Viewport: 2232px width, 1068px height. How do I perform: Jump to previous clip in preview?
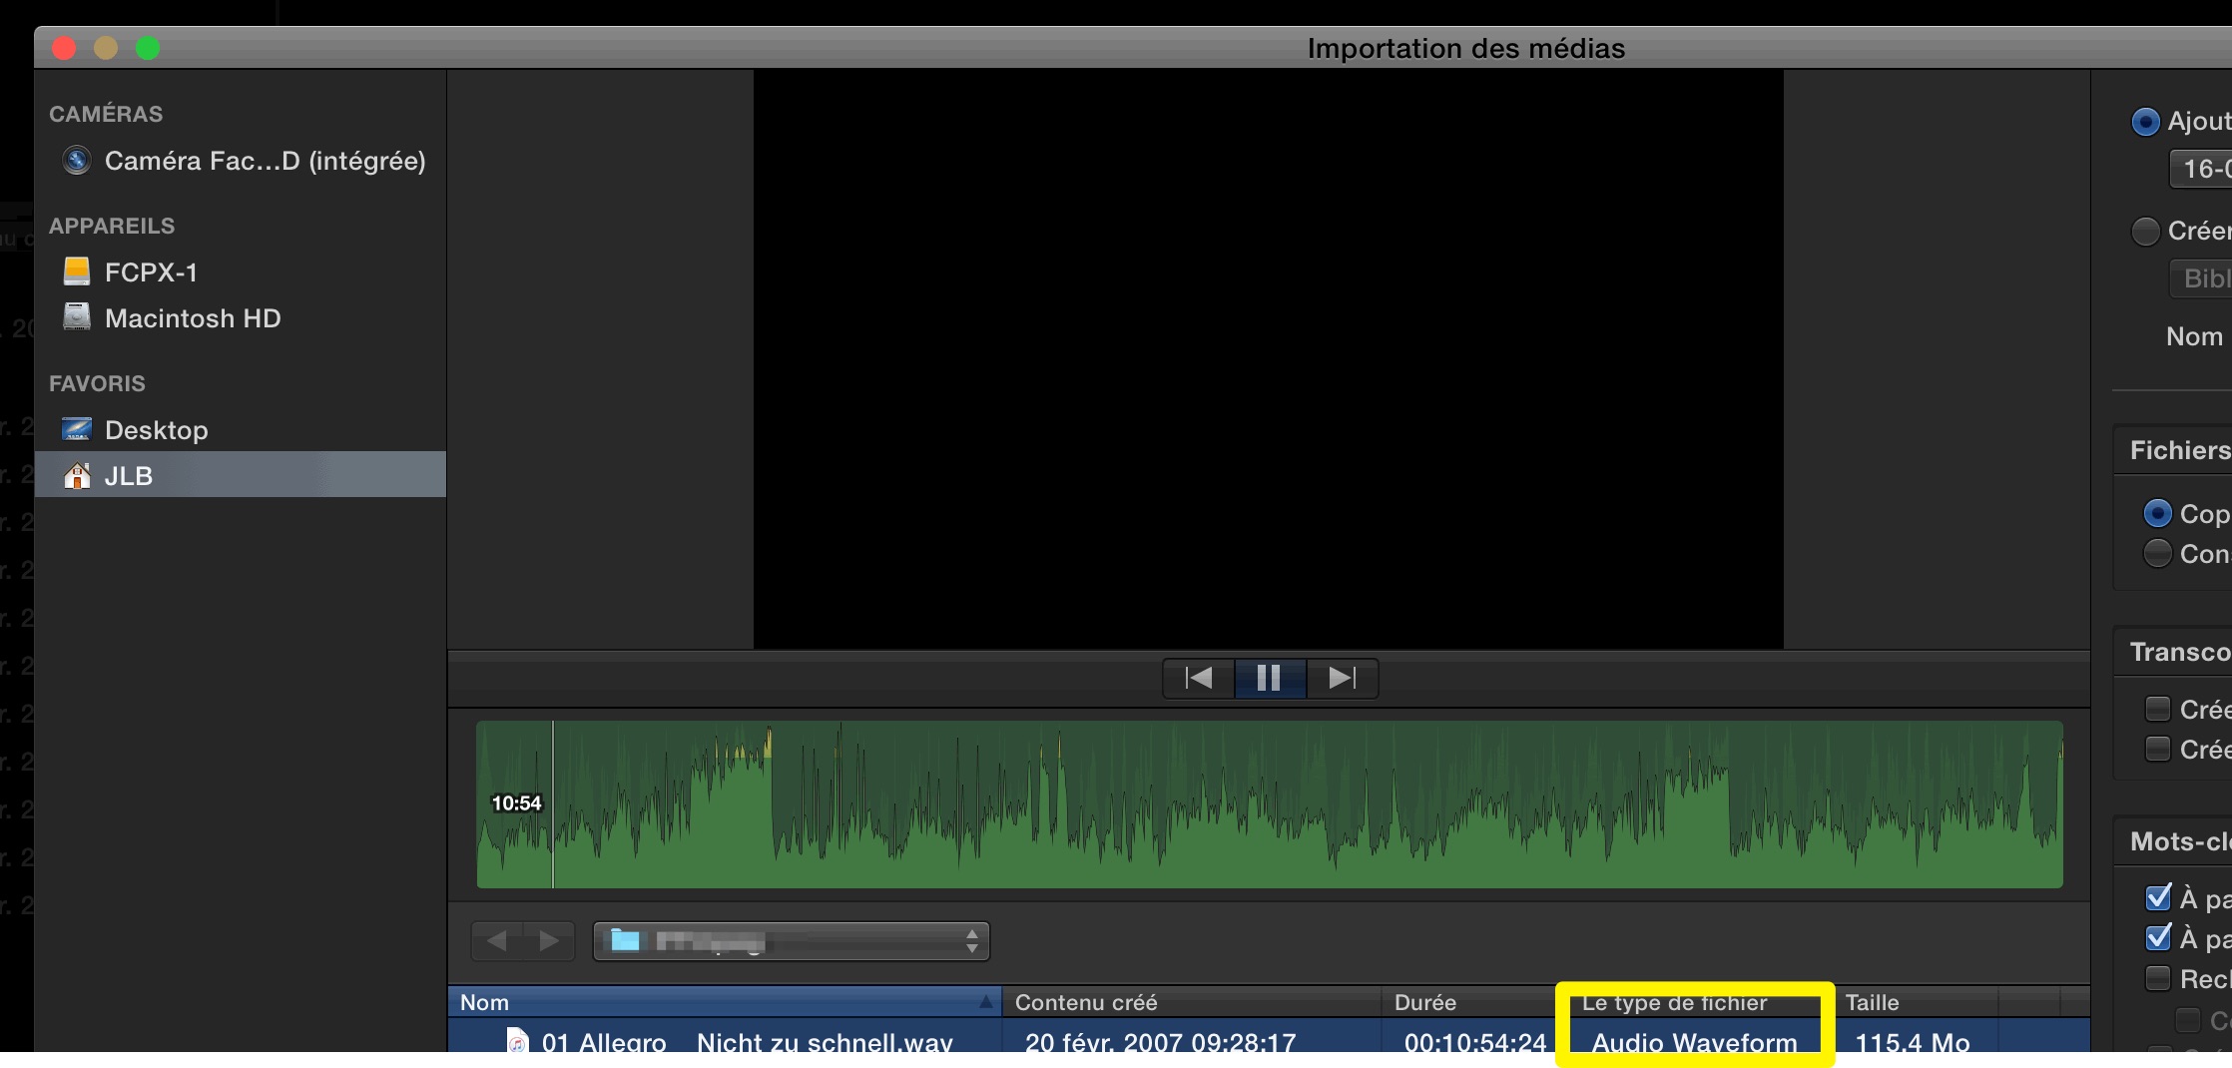click(1199, 679)
